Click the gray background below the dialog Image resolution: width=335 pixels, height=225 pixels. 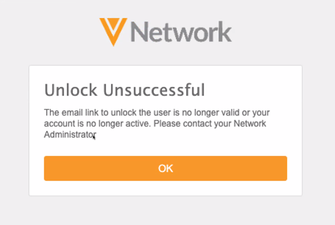click(165, 211)
